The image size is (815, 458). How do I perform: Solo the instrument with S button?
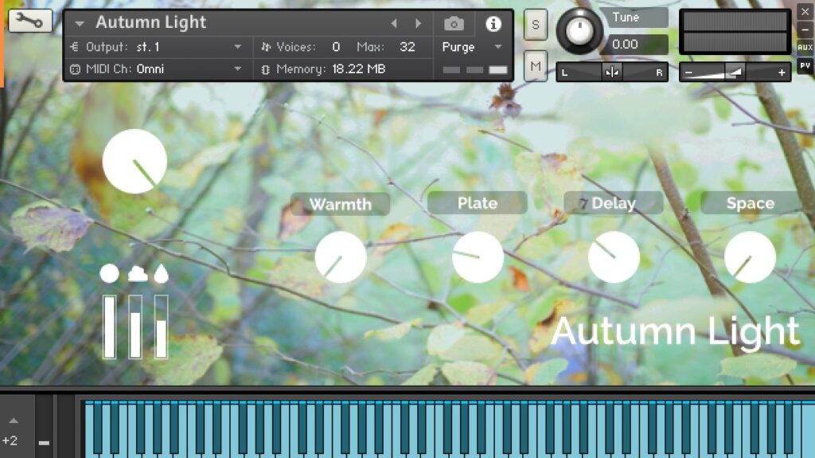point(536,25)
